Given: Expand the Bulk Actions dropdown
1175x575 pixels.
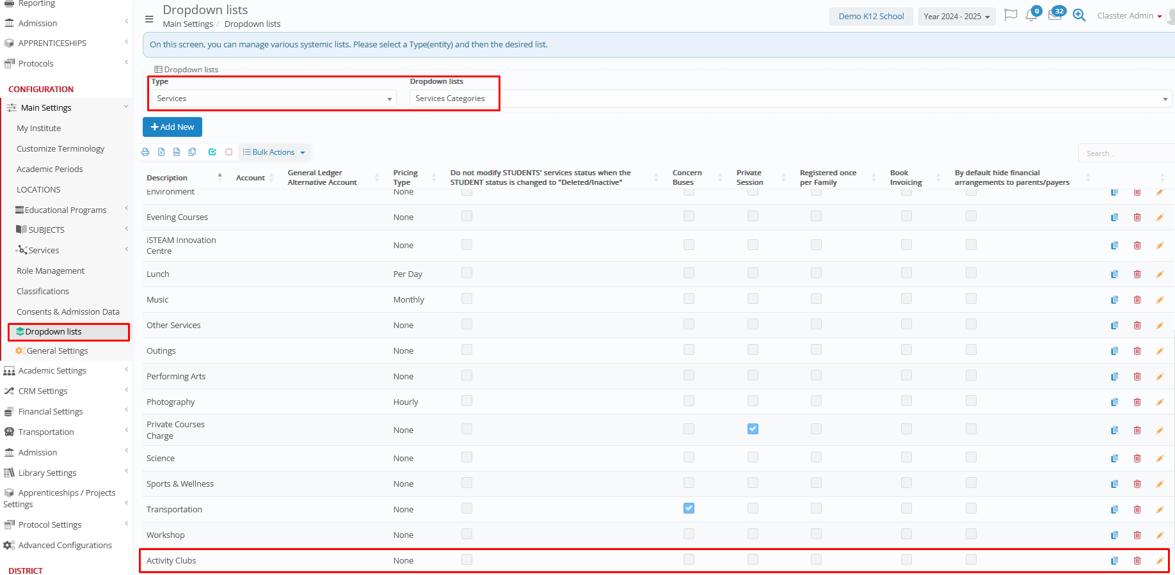Looking at the screenshot, I should (x=274, y=152).
